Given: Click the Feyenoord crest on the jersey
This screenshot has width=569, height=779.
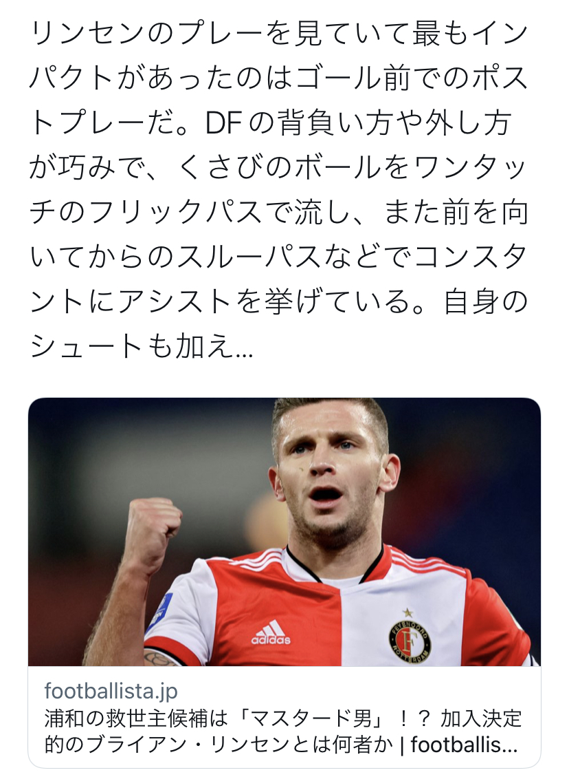Looking at the screenshot, I should tap(410, 642).
